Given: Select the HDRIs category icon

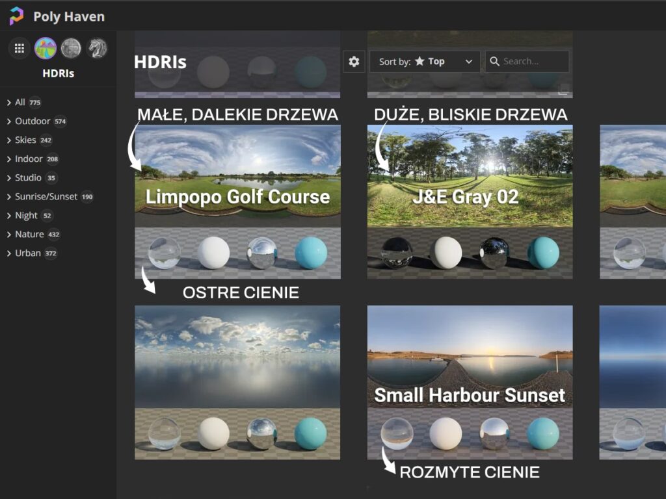Looking at the screenshot, I should (x=46, y=48).
